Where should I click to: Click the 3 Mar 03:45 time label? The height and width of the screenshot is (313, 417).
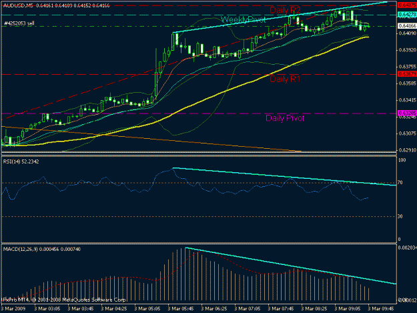81,309
